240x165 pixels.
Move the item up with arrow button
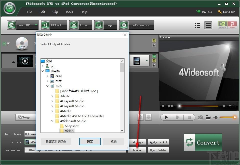(141, 117)
